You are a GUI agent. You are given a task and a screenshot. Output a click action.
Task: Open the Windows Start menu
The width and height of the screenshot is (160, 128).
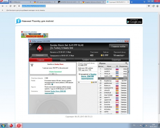coord(3,125)
